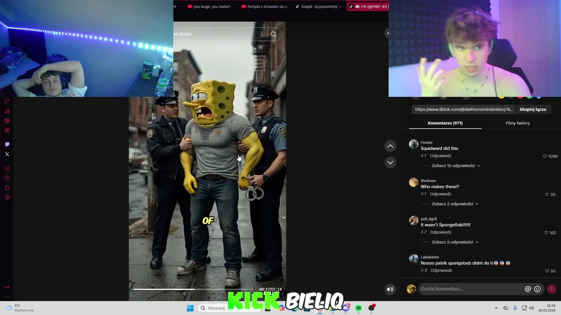Open 'Pompki z drzwiami' browser tab
Screen dimensions: 561x315
point(265,7)
